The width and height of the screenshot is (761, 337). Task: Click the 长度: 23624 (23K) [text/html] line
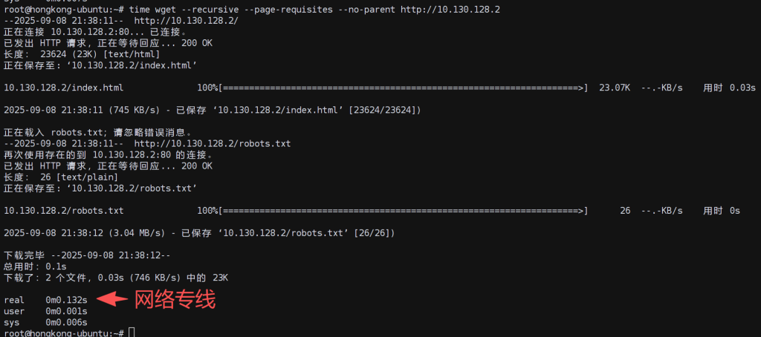pyautogui.click(x=82, y=53)
